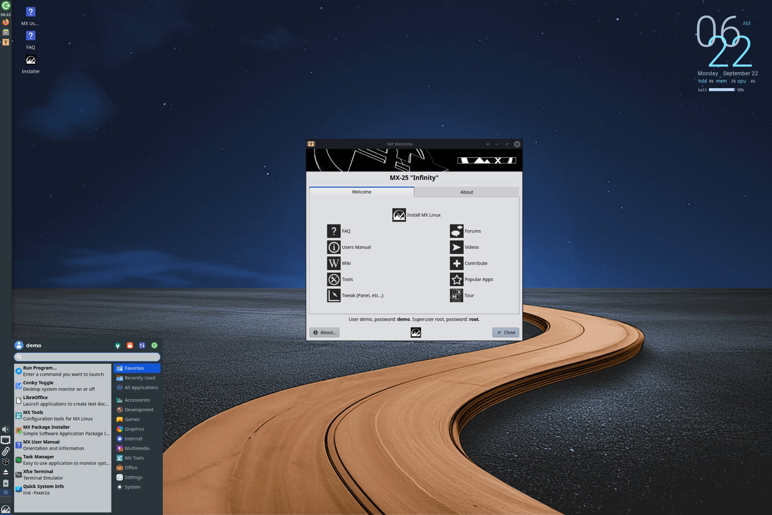The width and height of the screenshot is (772, 515).
Task: Open Tweak (Panel, etc.) in Welcome
Action: pos(355,295)
